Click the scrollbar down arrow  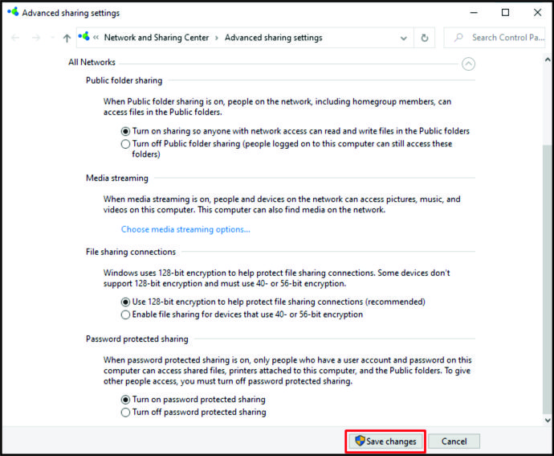pyautogui.click(x=548, y=421)
